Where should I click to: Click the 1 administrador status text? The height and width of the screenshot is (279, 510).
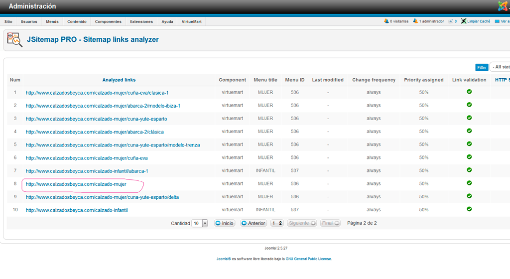(431, 21)
